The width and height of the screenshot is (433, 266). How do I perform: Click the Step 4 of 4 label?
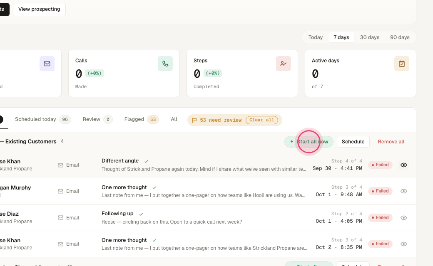[x=346, y=161]
